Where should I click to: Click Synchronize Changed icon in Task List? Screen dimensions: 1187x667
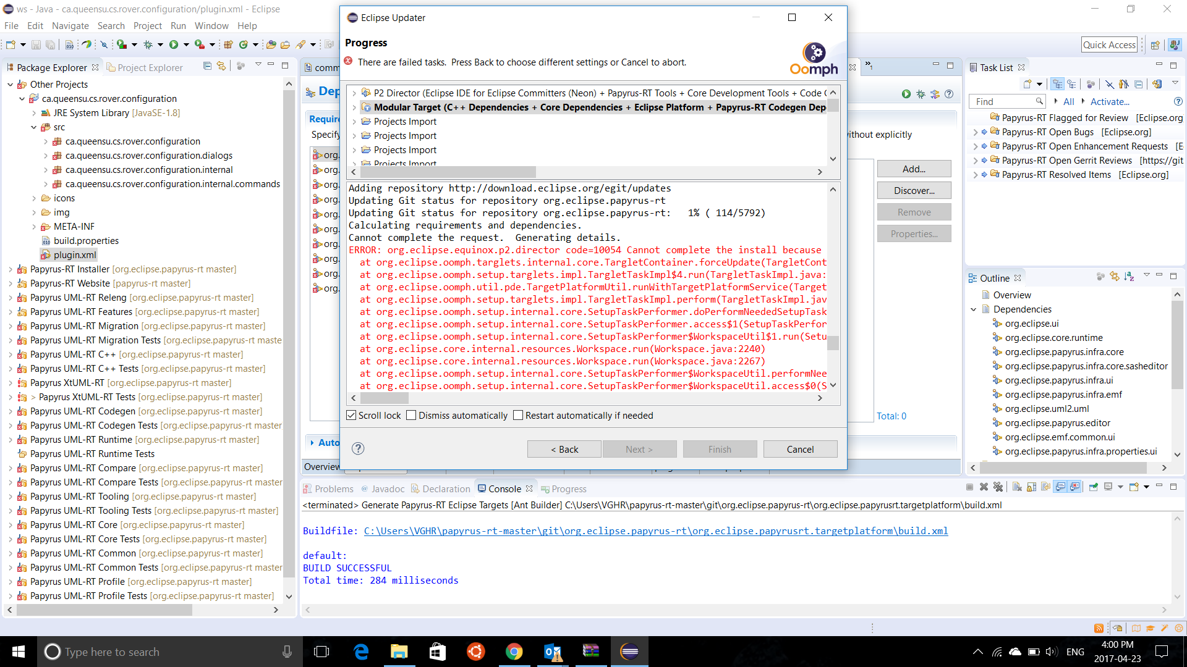pyautogui.click(x=1157, y=85)
